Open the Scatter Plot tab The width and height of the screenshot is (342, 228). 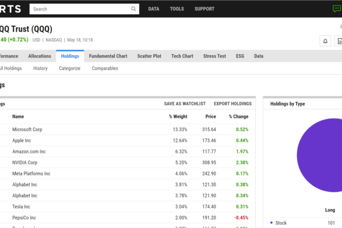click(x=149, y=56)
